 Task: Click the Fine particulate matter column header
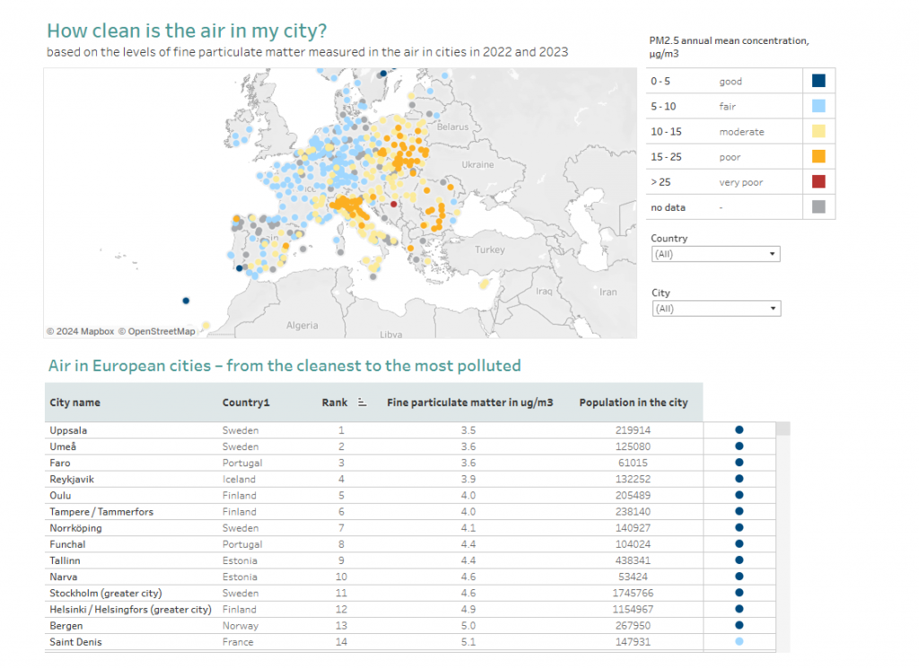[x=469, y=403]
